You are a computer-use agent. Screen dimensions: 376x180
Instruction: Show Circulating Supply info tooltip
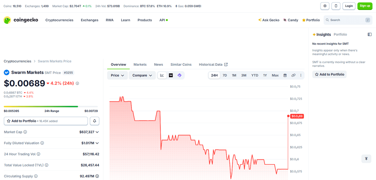click(x=36, y=176)
